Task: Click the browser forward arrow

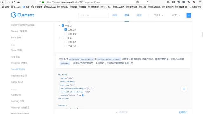Action: [9, 2]
